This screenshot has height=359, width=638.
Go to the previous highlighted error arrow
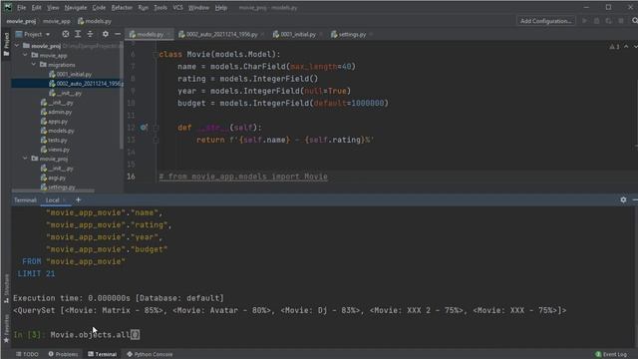[x=626, y=47]
